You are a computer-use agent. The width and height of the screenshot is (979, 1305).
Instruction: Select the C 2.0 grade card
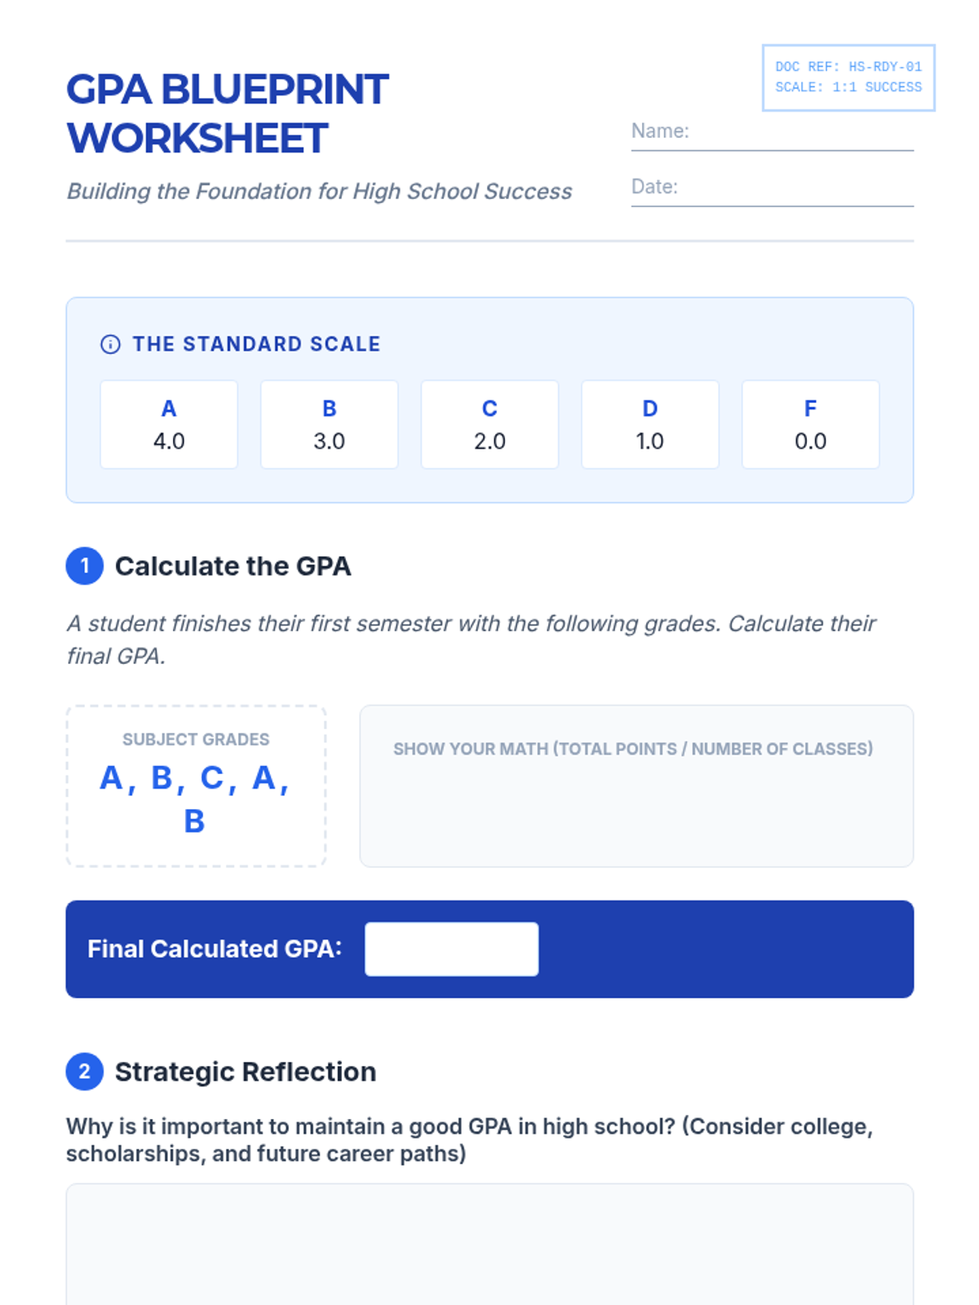pyautogui.click(x=489, y=425)
